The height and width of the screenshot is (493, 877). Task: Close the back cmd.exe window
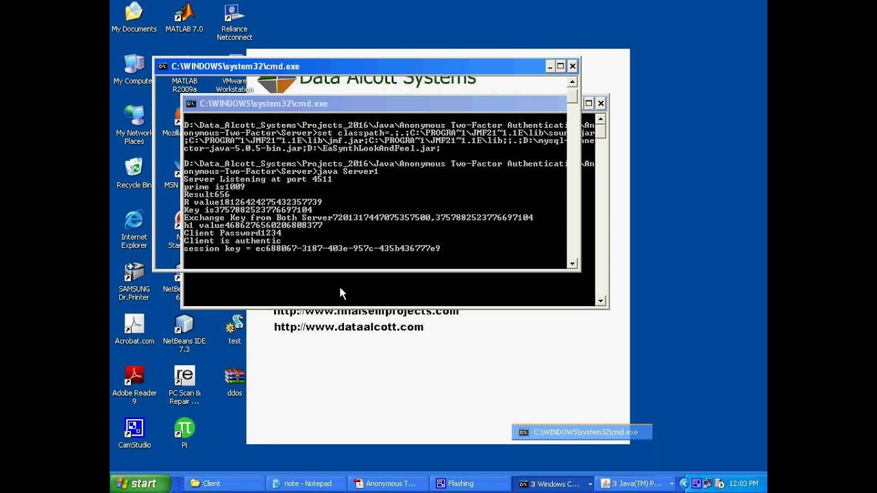click(x=601, y=103)
